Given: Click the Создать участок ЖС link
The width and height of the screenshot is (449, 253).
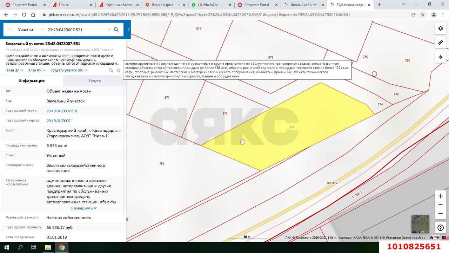Looking at the screenshot, I should [x=69, y=70].
